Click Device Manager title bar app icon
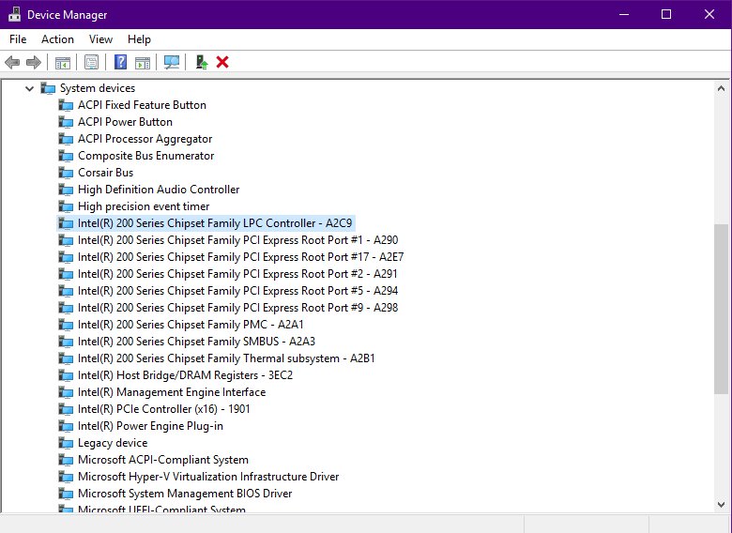The image size is (732, 533). pyautogui.click(x=14, y=14)
